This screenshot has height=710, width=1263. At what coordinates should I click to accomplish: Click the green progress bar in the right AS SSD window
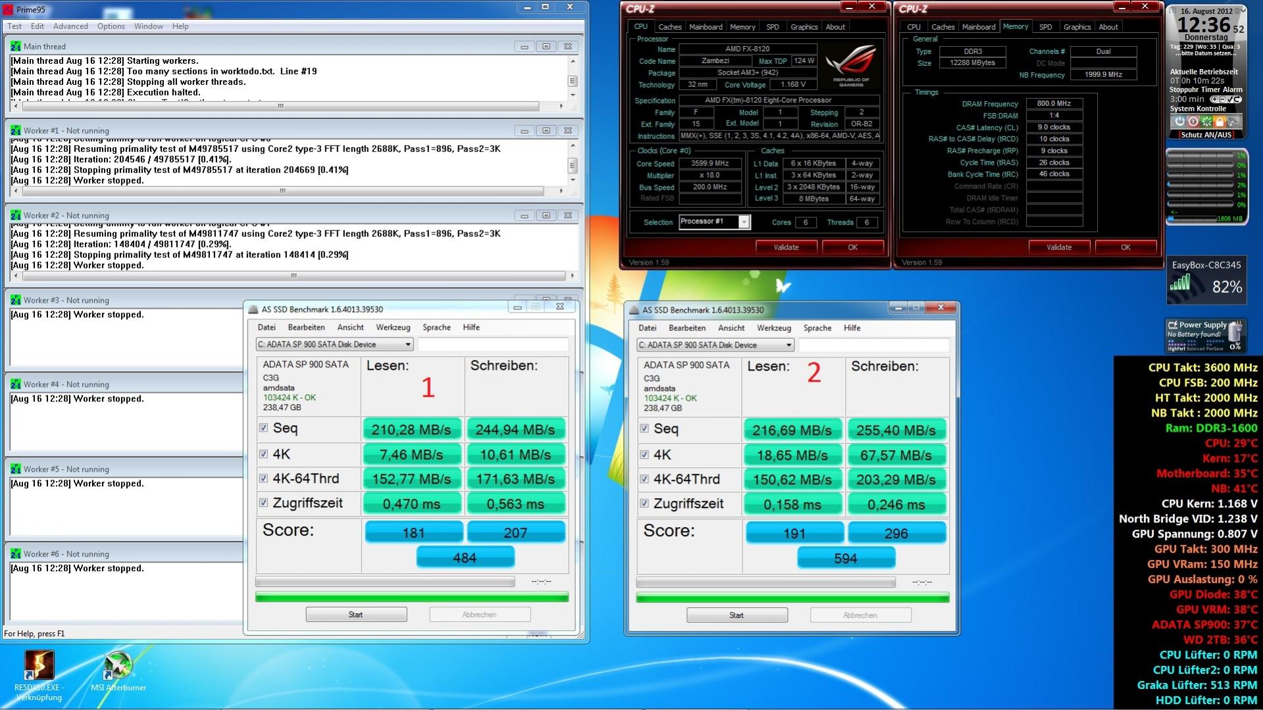792,598
